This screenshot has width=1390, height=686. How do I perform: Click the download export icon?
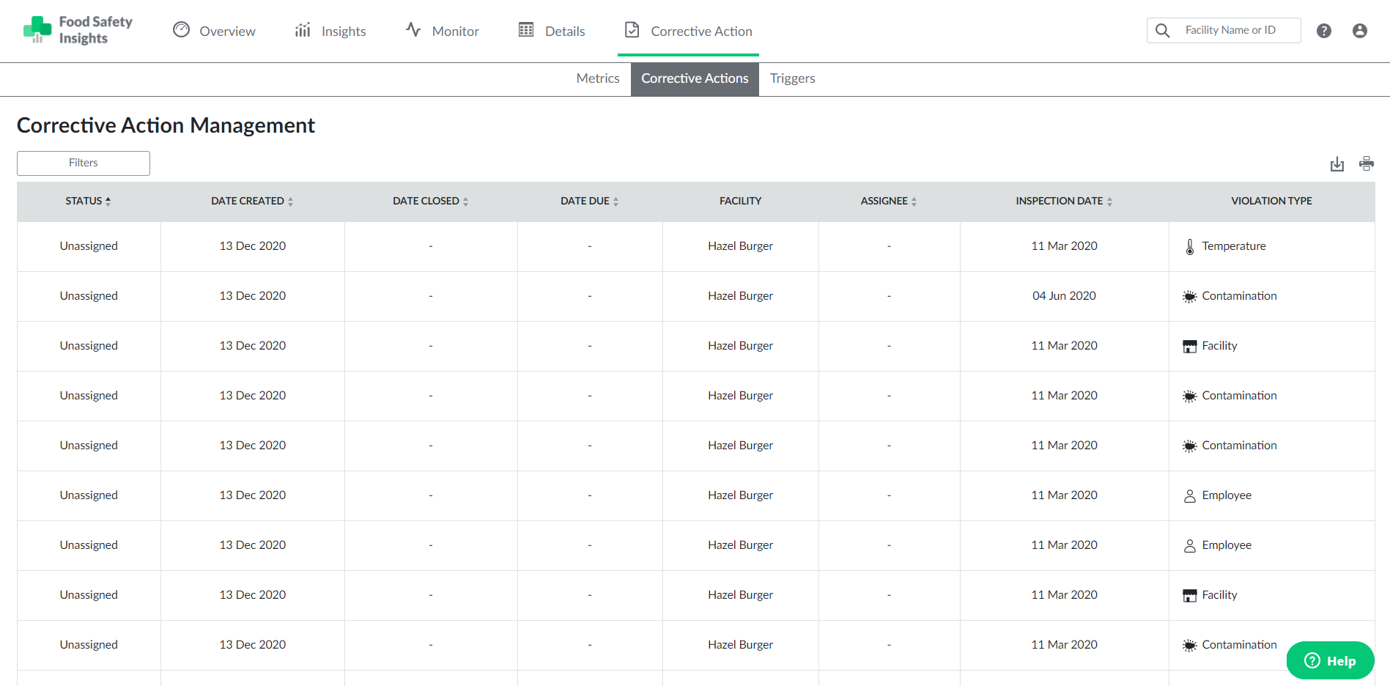point(1337,164)
